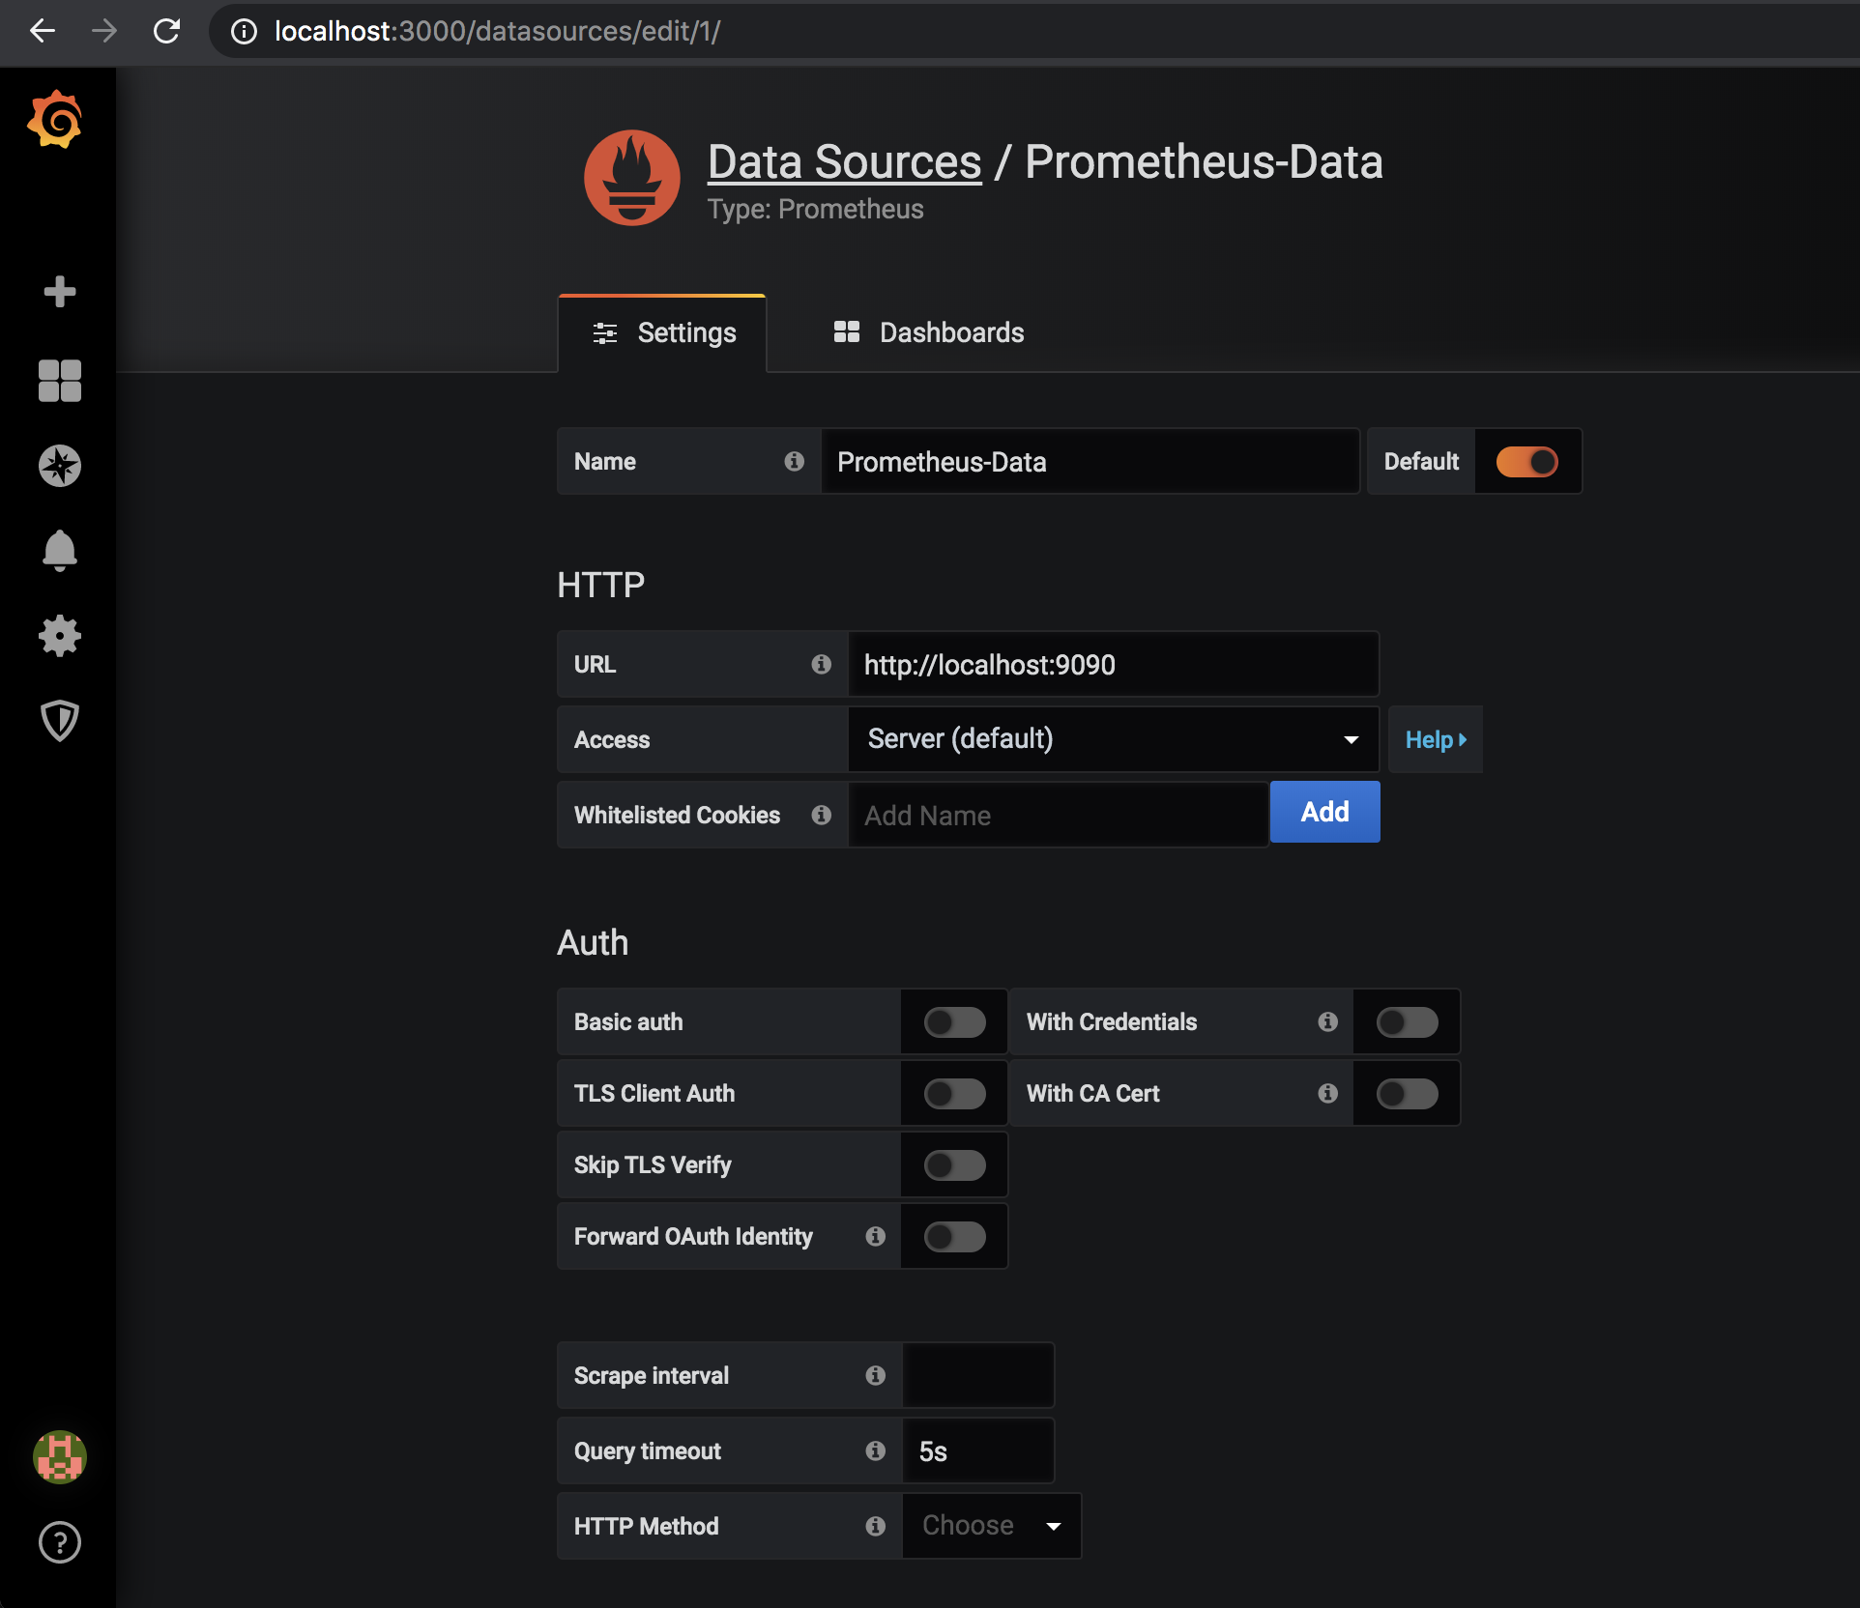Enable the Basic auth switch
1860x1608 pixels.
tap(955, 1022)
